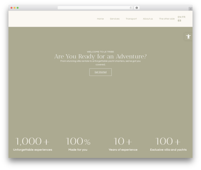This screenshot has width=201, height=170.
Task: Select the 'Made for you' label
Action: tap(78, 150)
